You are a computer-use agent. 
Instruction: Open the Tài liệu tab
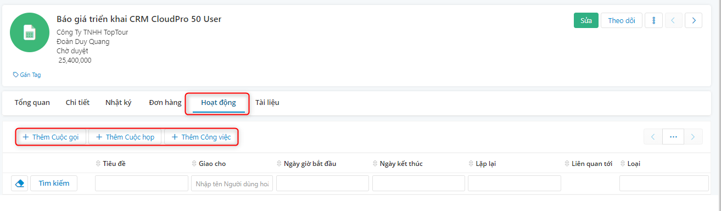(x=267, y=102)
